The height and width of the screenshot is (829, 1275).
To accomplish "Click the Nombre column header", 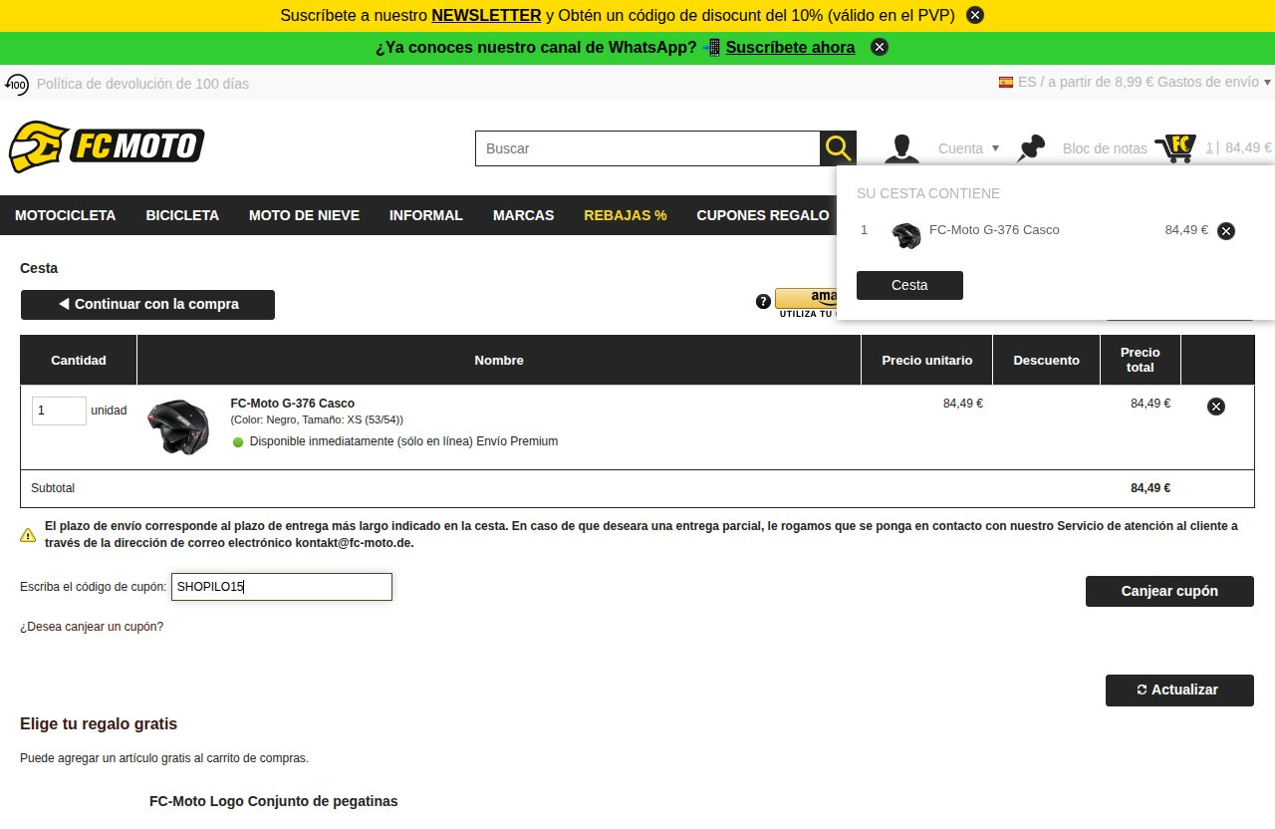I will [x=499, y=360].
